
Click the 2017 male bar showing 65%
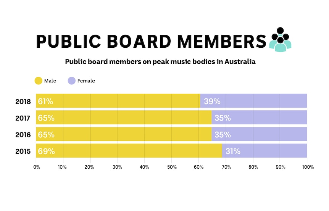124,118
